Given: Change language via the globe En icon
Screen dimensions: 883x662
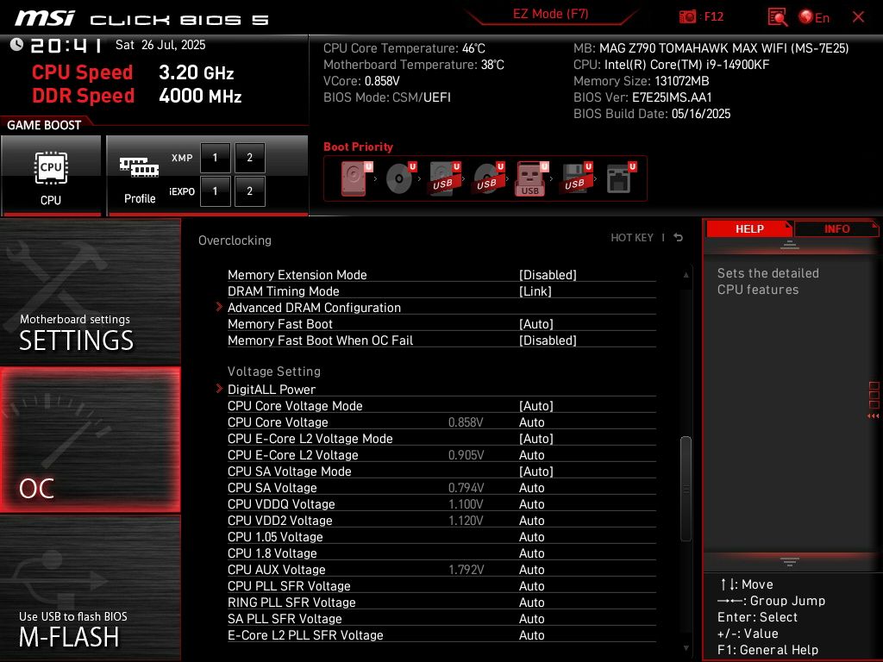Looking at the screenshot, I should [814, 17].
